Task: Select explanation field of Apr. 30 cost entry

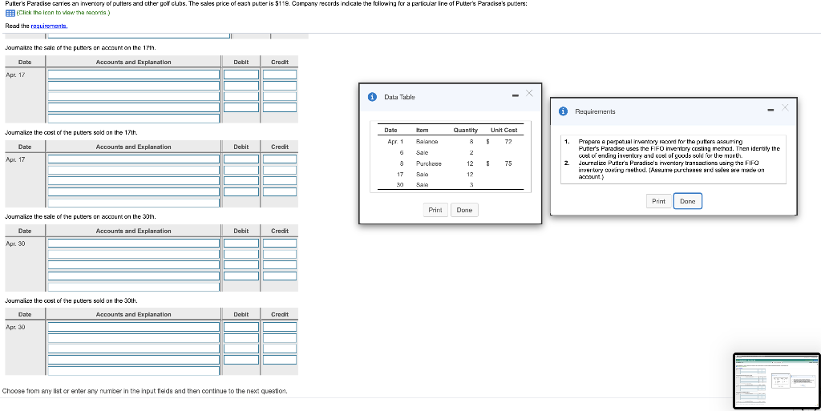Action: click(134, 371)
